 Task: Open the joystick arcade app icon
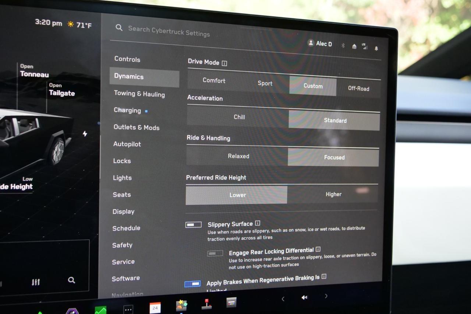pos(206,304)
